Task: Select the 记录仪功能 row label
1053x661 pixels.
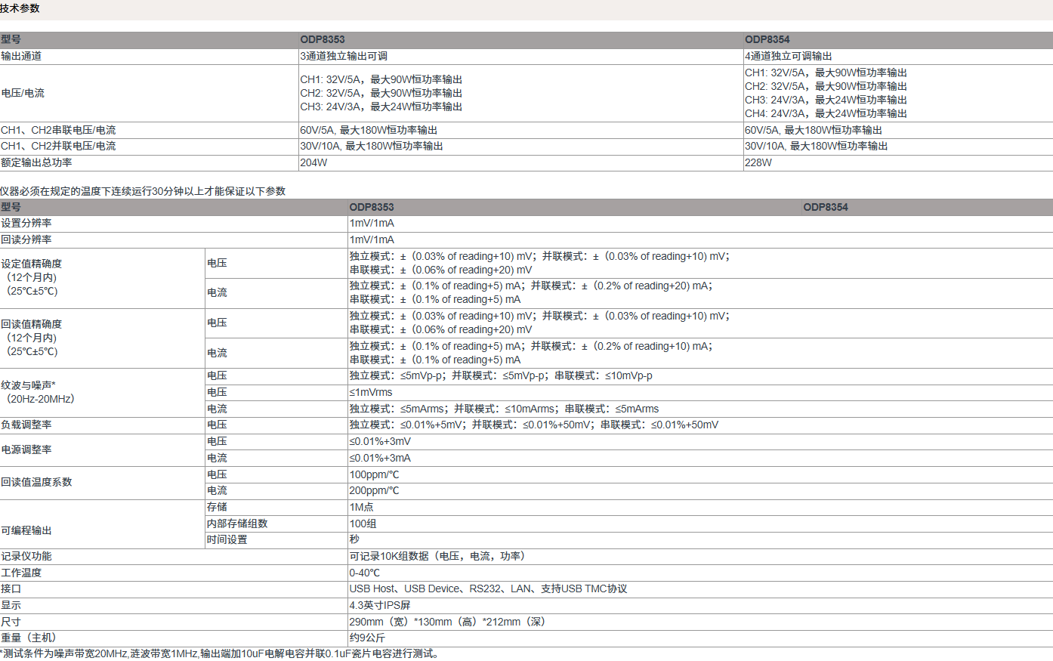Action: tap(26, 556)
